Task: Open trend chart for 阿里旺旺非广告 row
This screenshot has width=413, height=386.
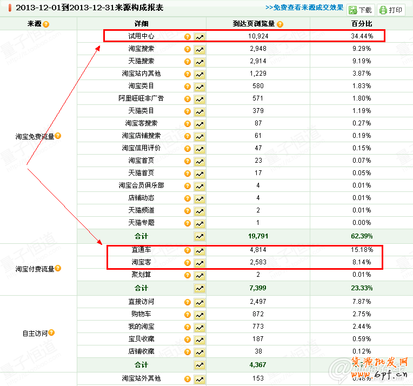Action: click(199, 99)
